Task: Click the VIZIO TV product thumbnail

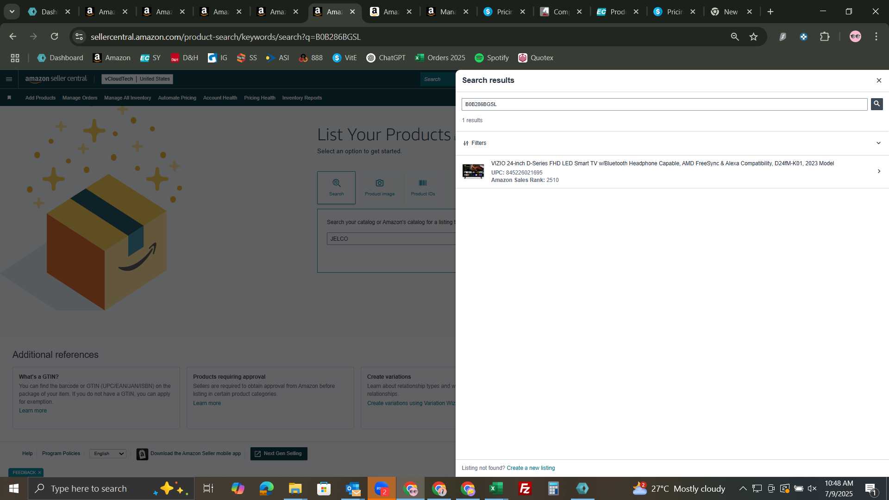Action: (473, 171)
